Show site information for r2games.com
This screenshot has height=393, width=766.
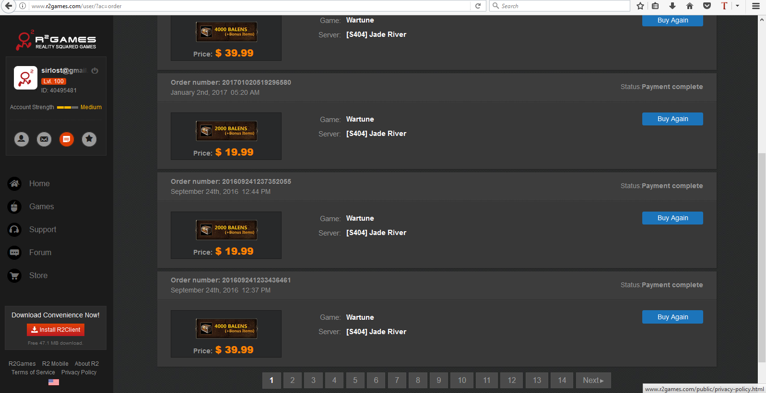coord(23,6)
